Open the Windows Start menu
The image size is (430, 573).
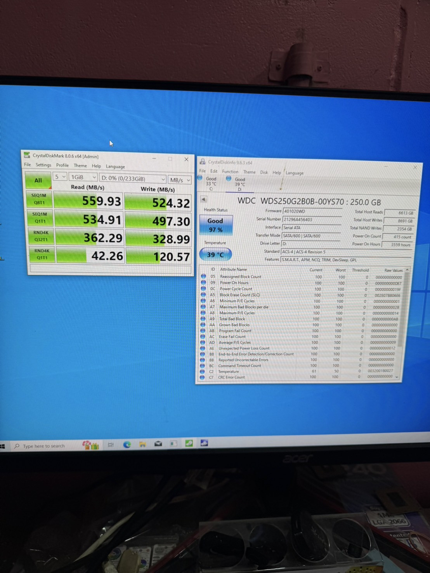pos(2,446)
